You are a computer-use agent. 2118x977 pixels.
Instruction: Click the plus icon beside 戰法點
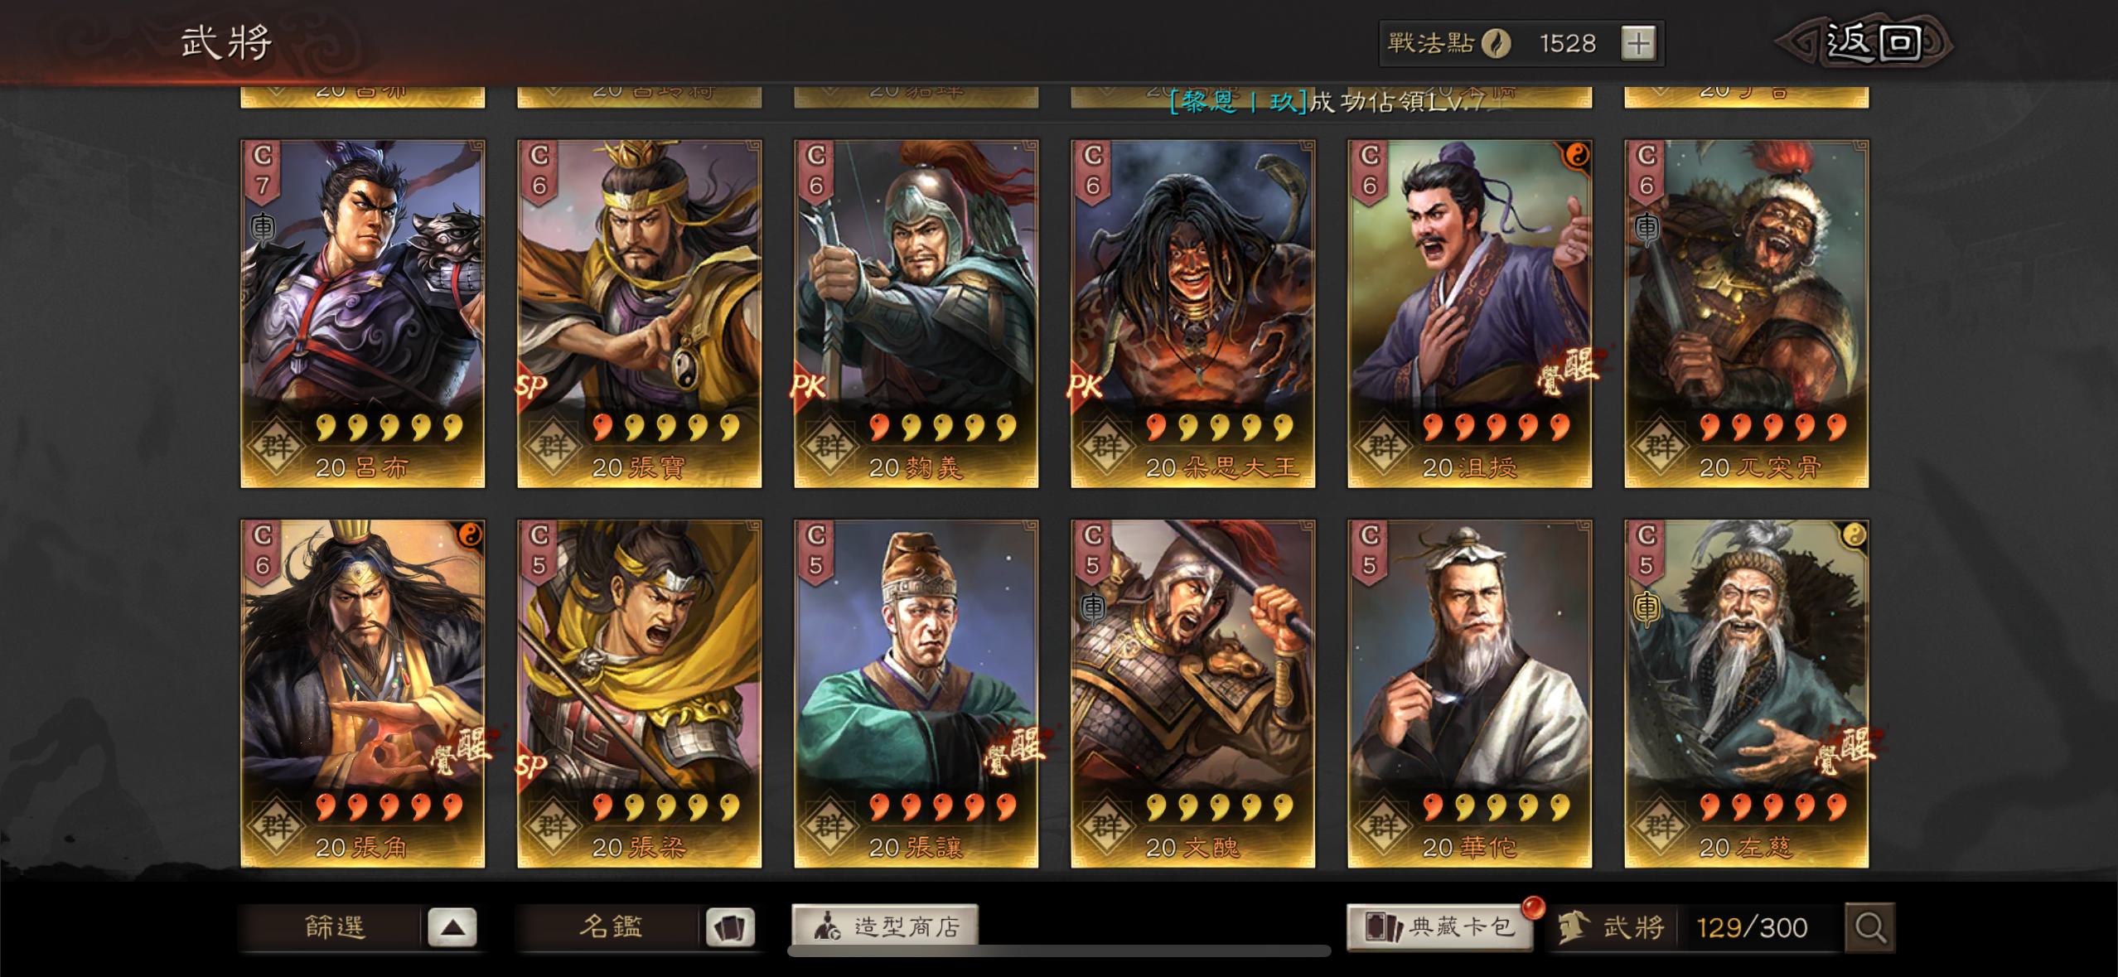click(1638, 43)
